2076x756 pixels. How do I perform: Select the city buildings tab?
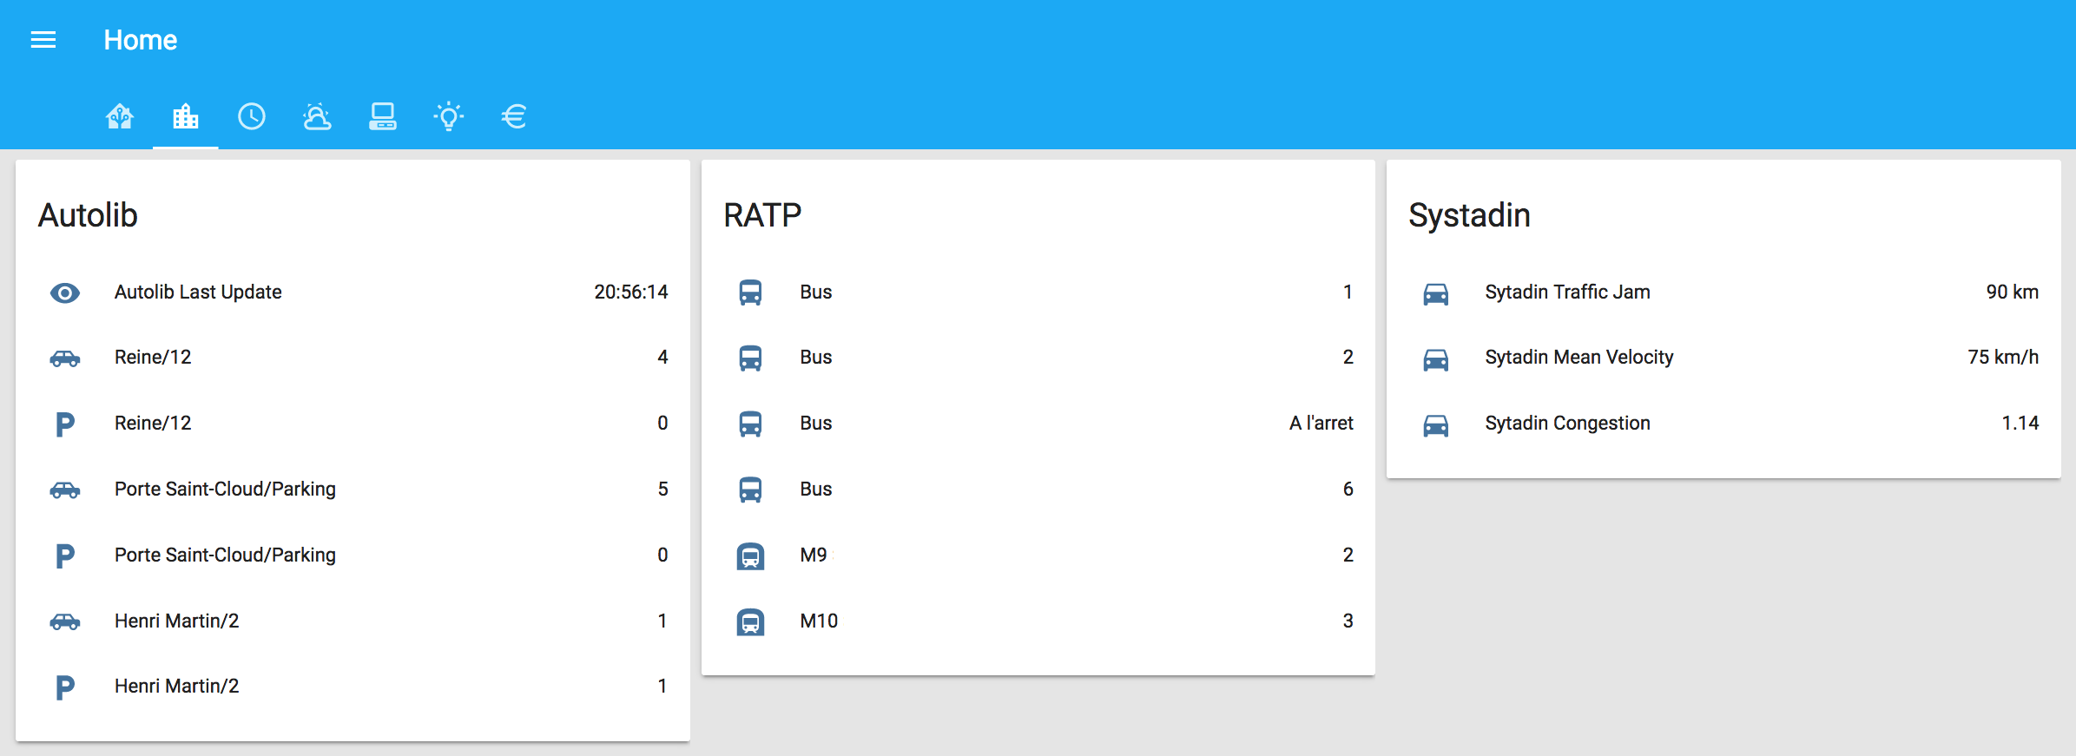pyautogui.click(x=186, y=116)
